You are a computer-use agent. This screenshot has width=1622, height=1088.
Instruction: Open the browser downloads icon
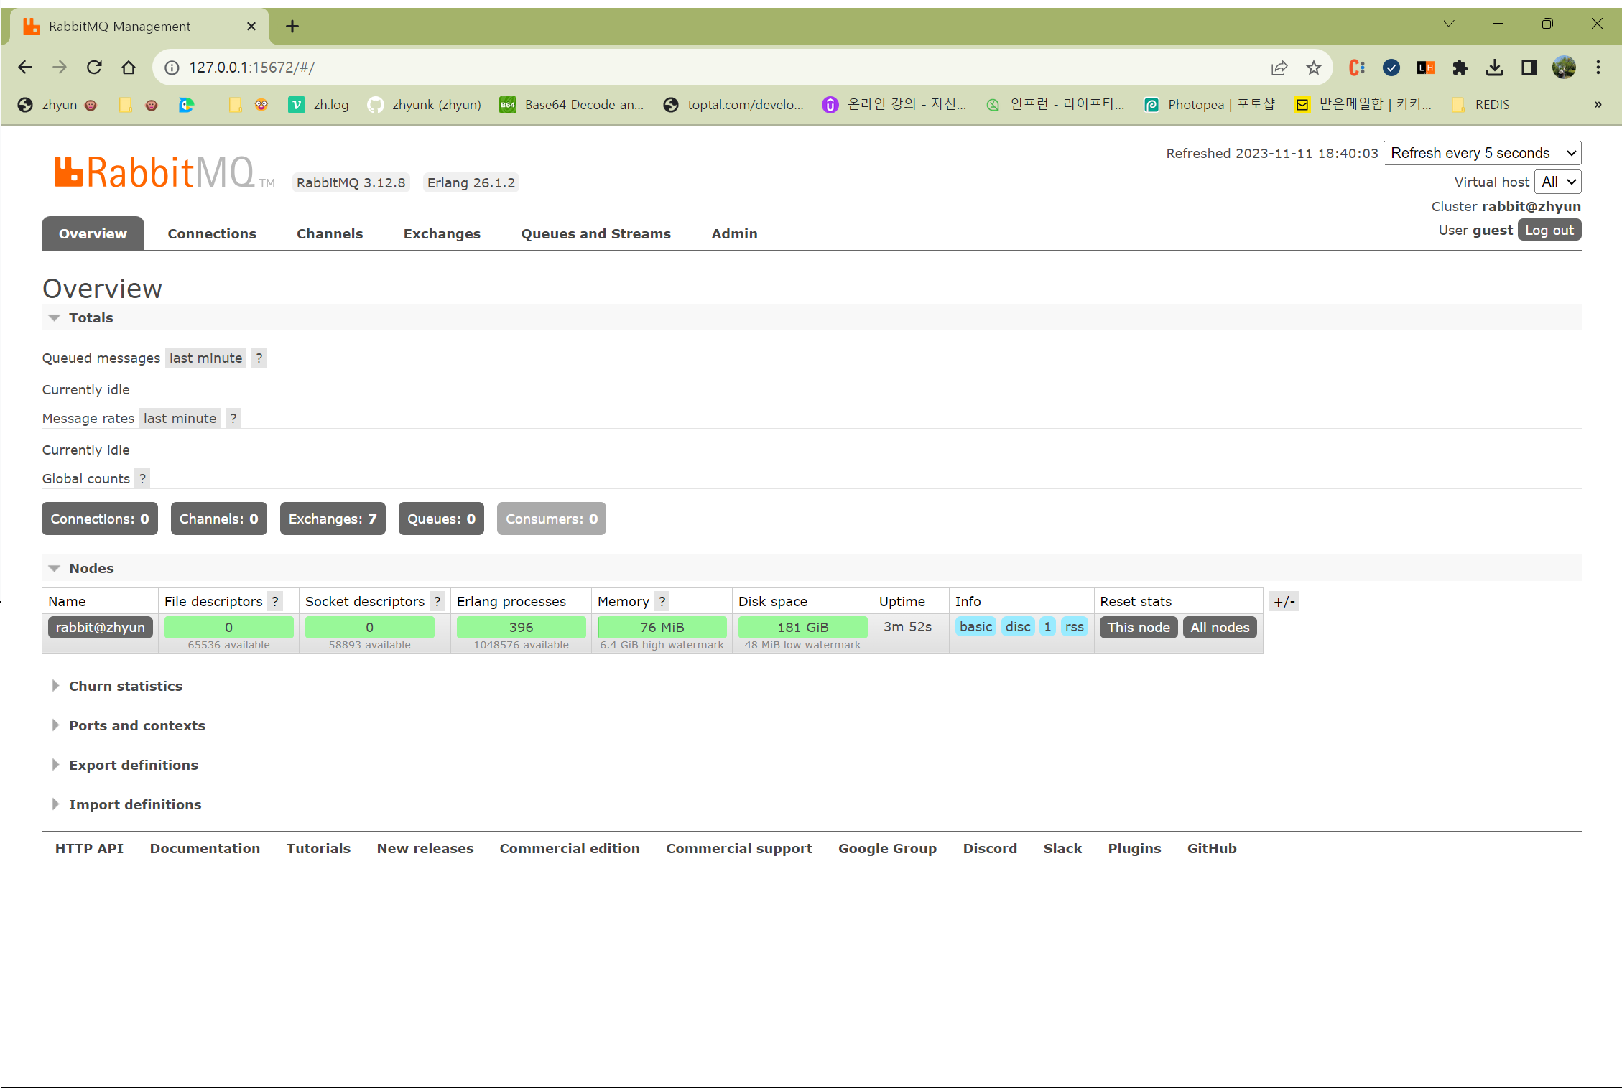[1495, 68]
